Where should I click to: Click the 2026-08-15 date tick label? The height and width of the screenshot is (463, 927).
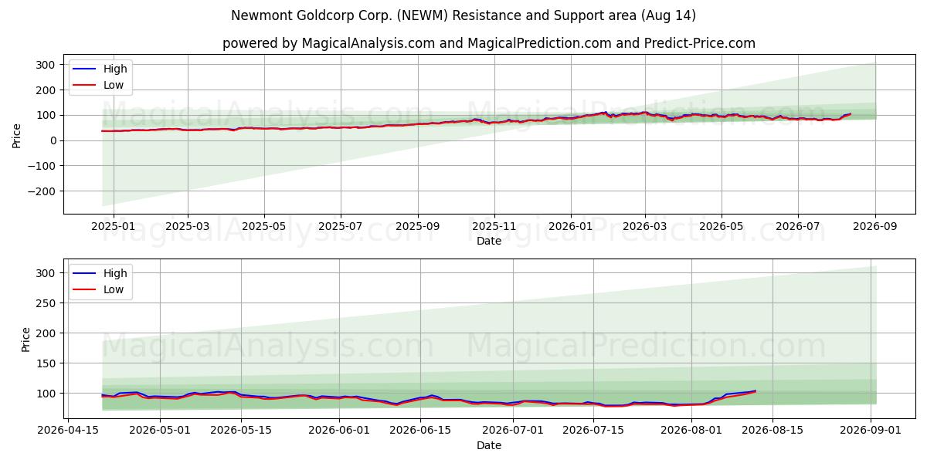(x=772, y=431)
